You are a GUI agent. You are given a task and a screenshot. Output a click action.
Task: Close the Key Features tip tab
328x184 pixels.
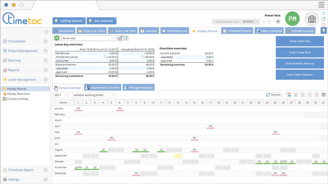tap(115, 19)
